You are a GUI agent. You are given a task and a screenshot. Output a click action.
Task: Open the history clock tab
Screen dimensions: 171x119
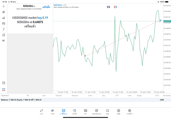coord(75,112)
